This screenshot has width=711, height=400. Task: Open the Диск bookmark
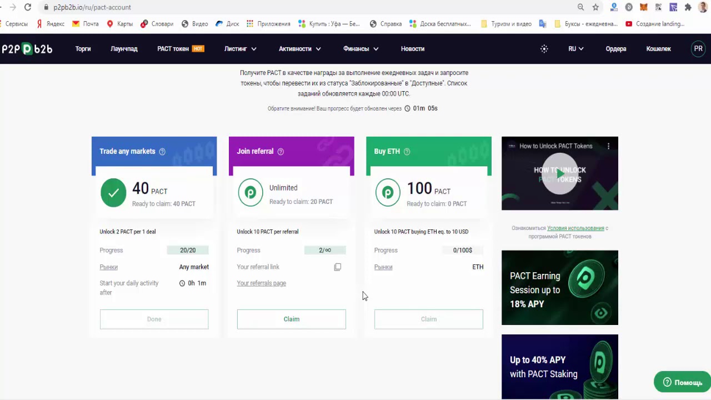[227, 24]
